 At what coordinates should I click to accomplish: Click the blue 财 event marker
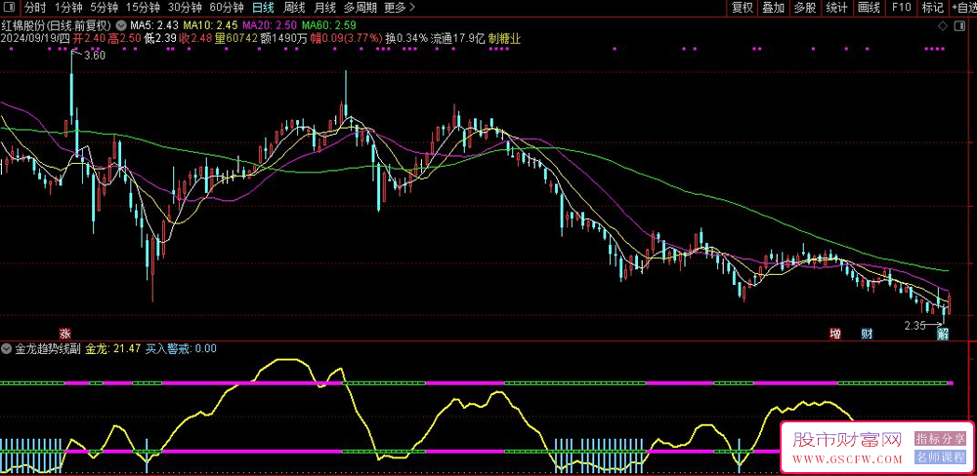(867, 334)
